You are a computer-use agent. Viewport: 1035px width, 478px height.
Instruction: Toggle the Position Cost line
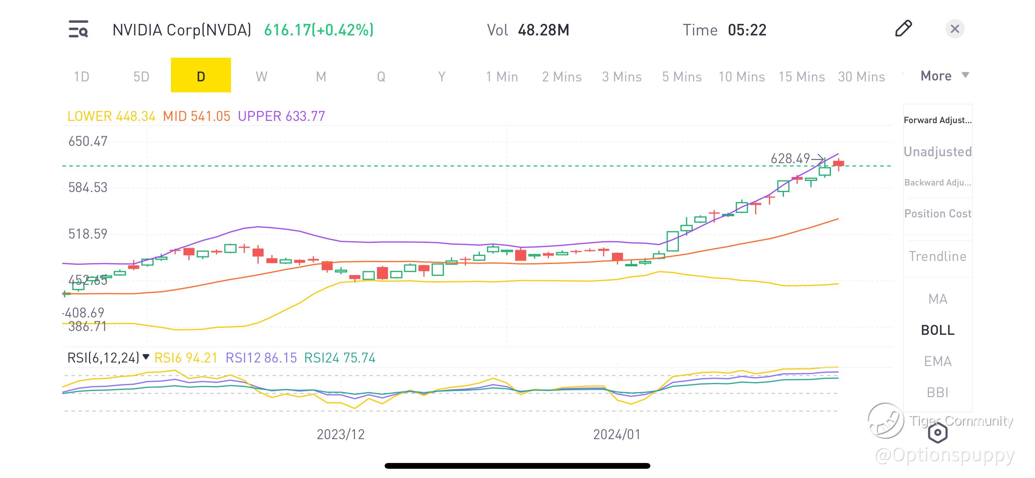[937, 213]
